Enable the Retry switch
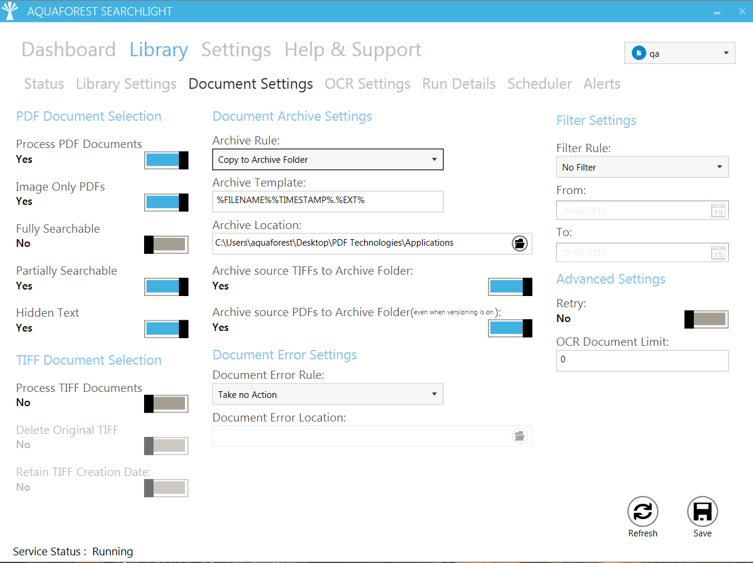The image size is (753, 563). click(707, 320)
